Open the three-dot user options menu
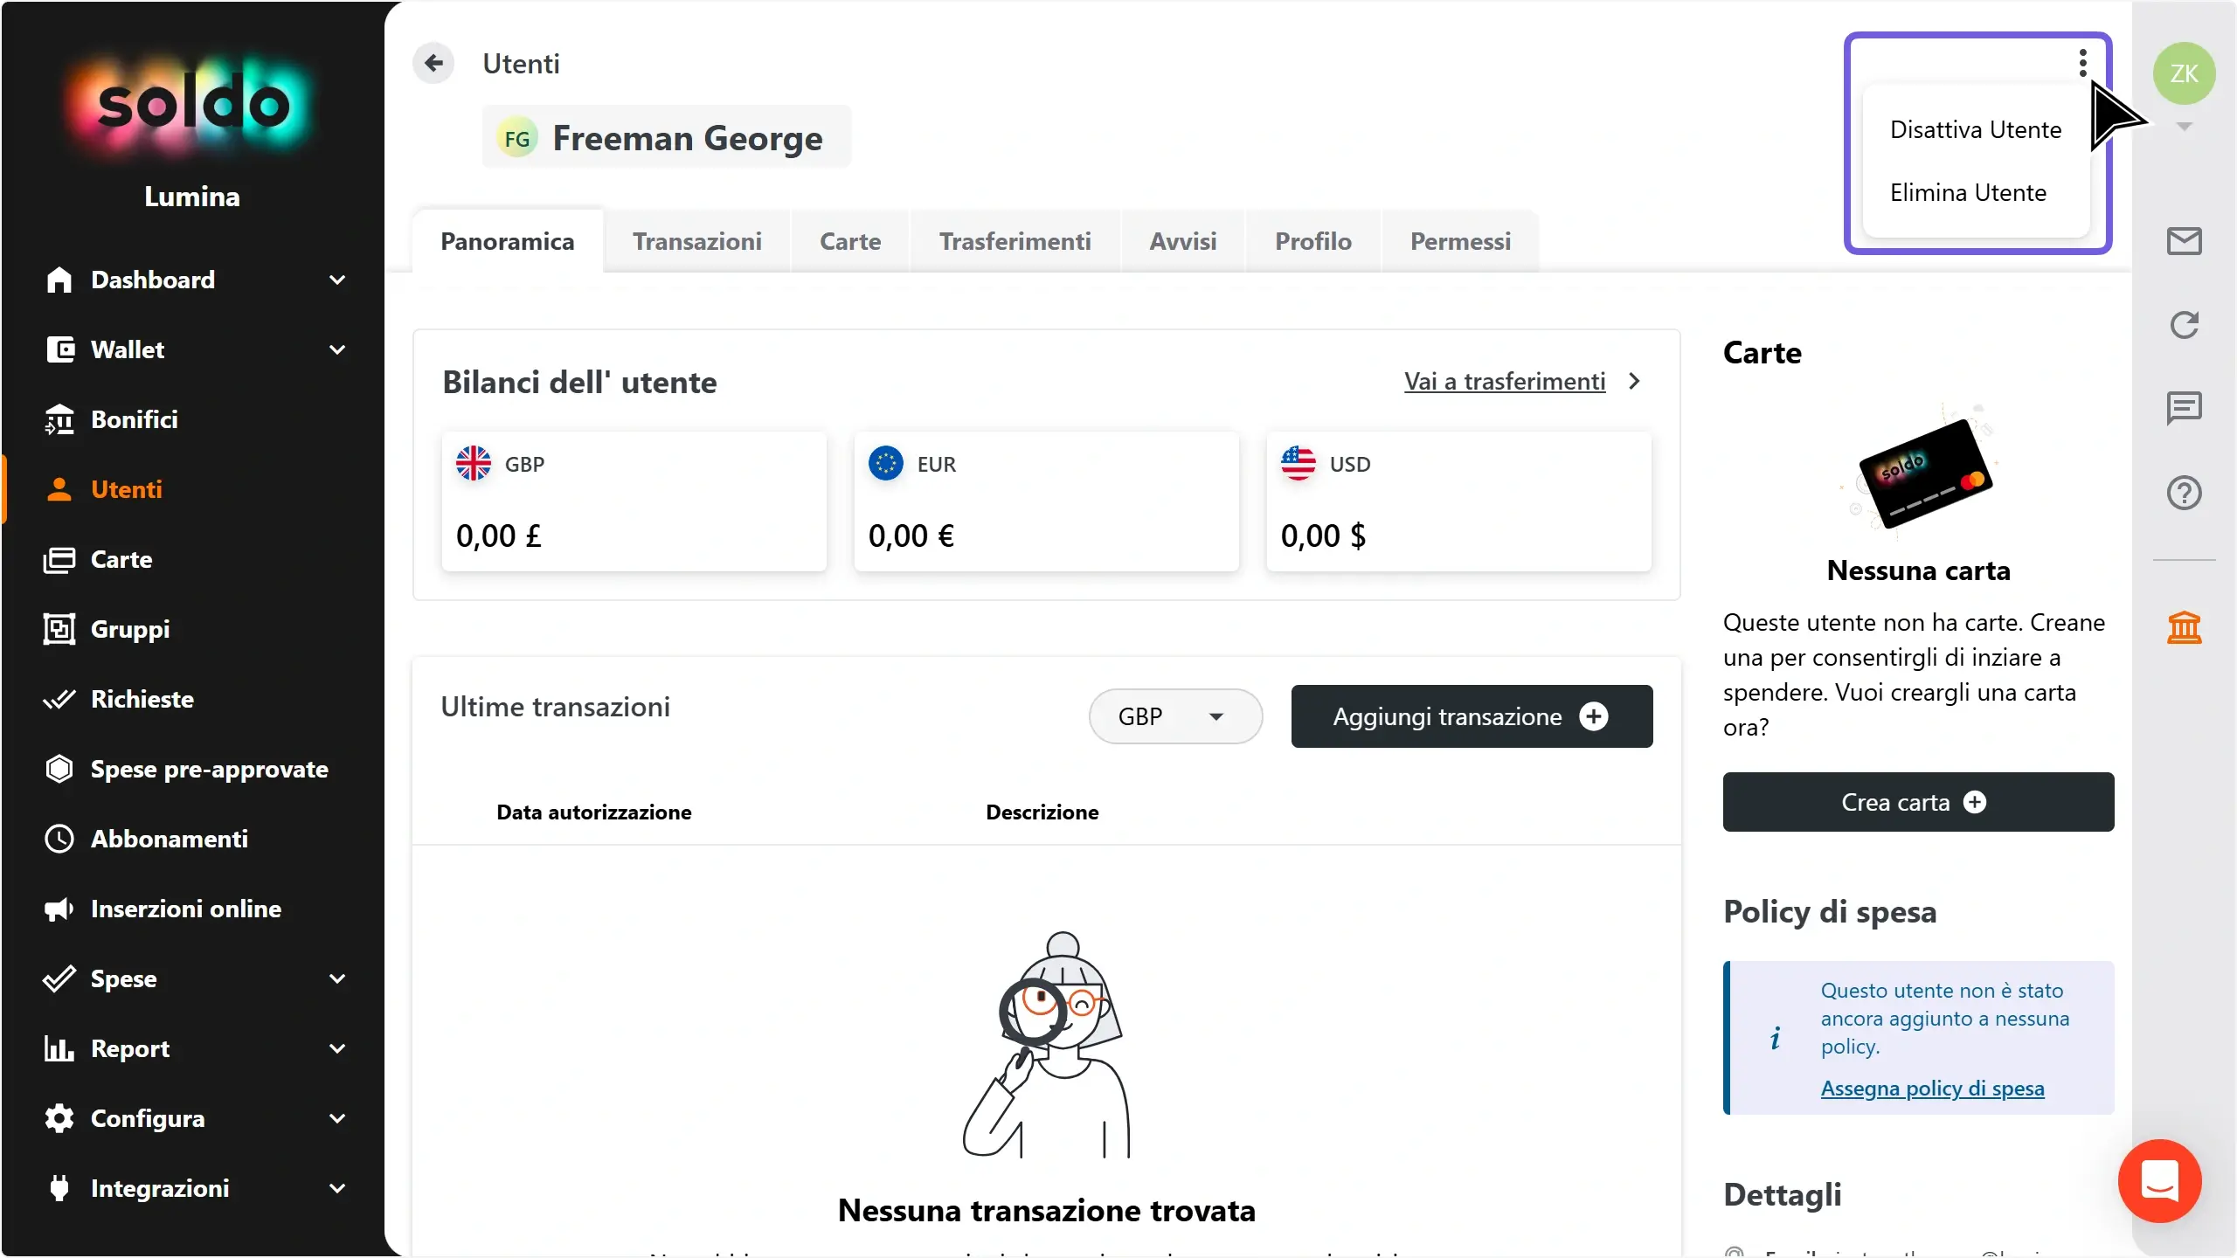The image size is (2237, 1258). point(2083,63)
